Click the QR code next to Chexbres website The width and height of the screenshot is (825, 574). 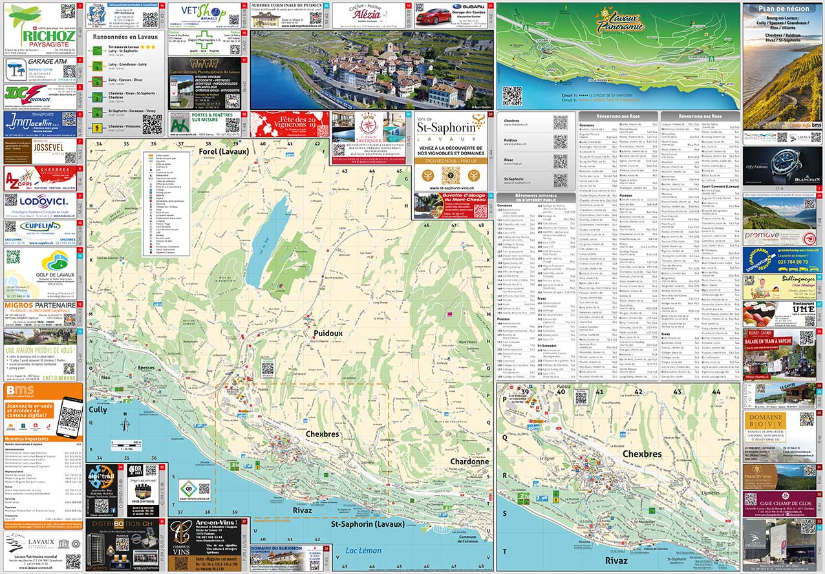pos(560,123)
